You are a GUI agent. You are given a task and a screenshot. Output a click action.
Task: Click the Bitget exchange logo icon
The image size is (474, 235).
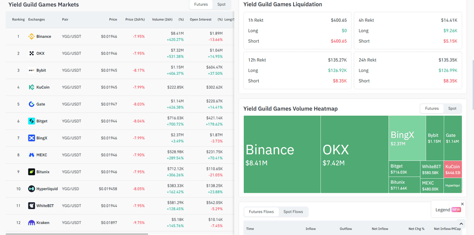coord(32,121)
